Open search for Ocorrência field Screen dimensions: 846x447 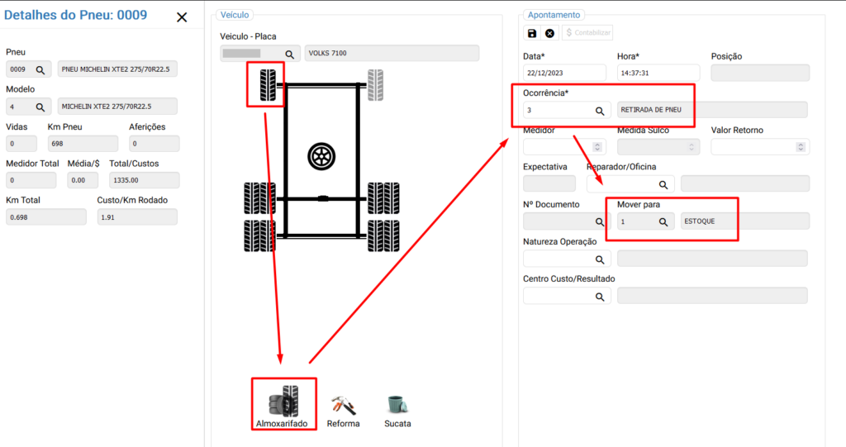(600, 111)
